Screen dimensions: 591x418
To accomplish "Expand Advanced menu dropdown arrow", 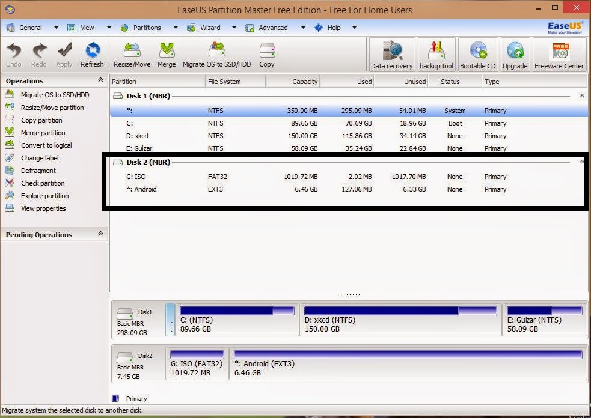I will click(x=303, y=28).
